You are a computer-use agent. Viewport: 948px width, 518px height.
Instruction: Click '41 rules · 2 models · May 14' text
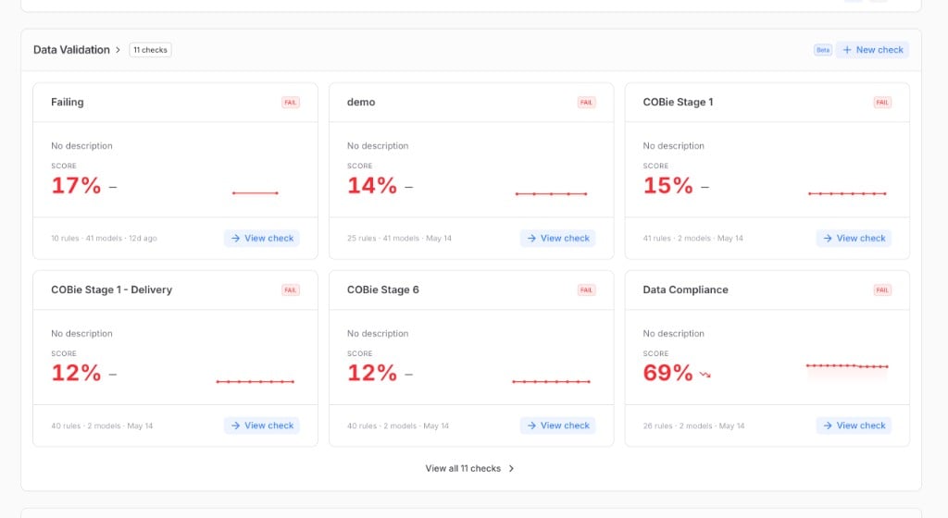(x=692, y=239)
